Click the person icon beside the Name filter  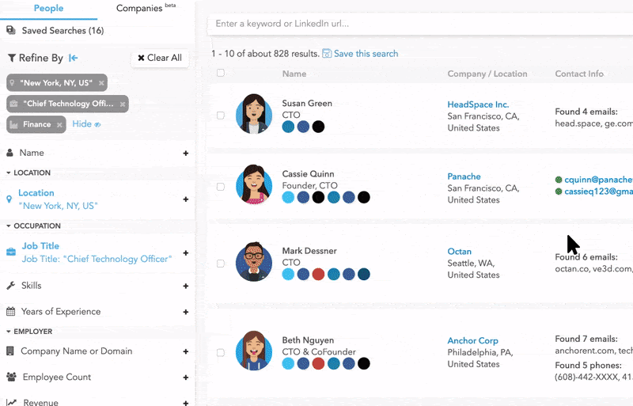(x=9, y=153)
